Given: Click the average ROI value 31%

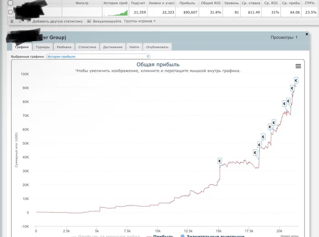Looking at the screenshot, I should (275, 12).
